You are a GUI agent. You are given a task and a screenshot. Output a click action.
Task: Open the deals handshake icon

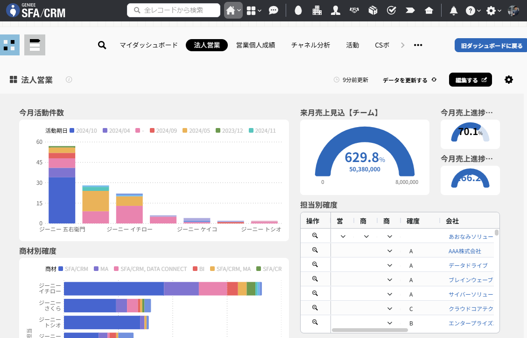(x=354, y=10)
